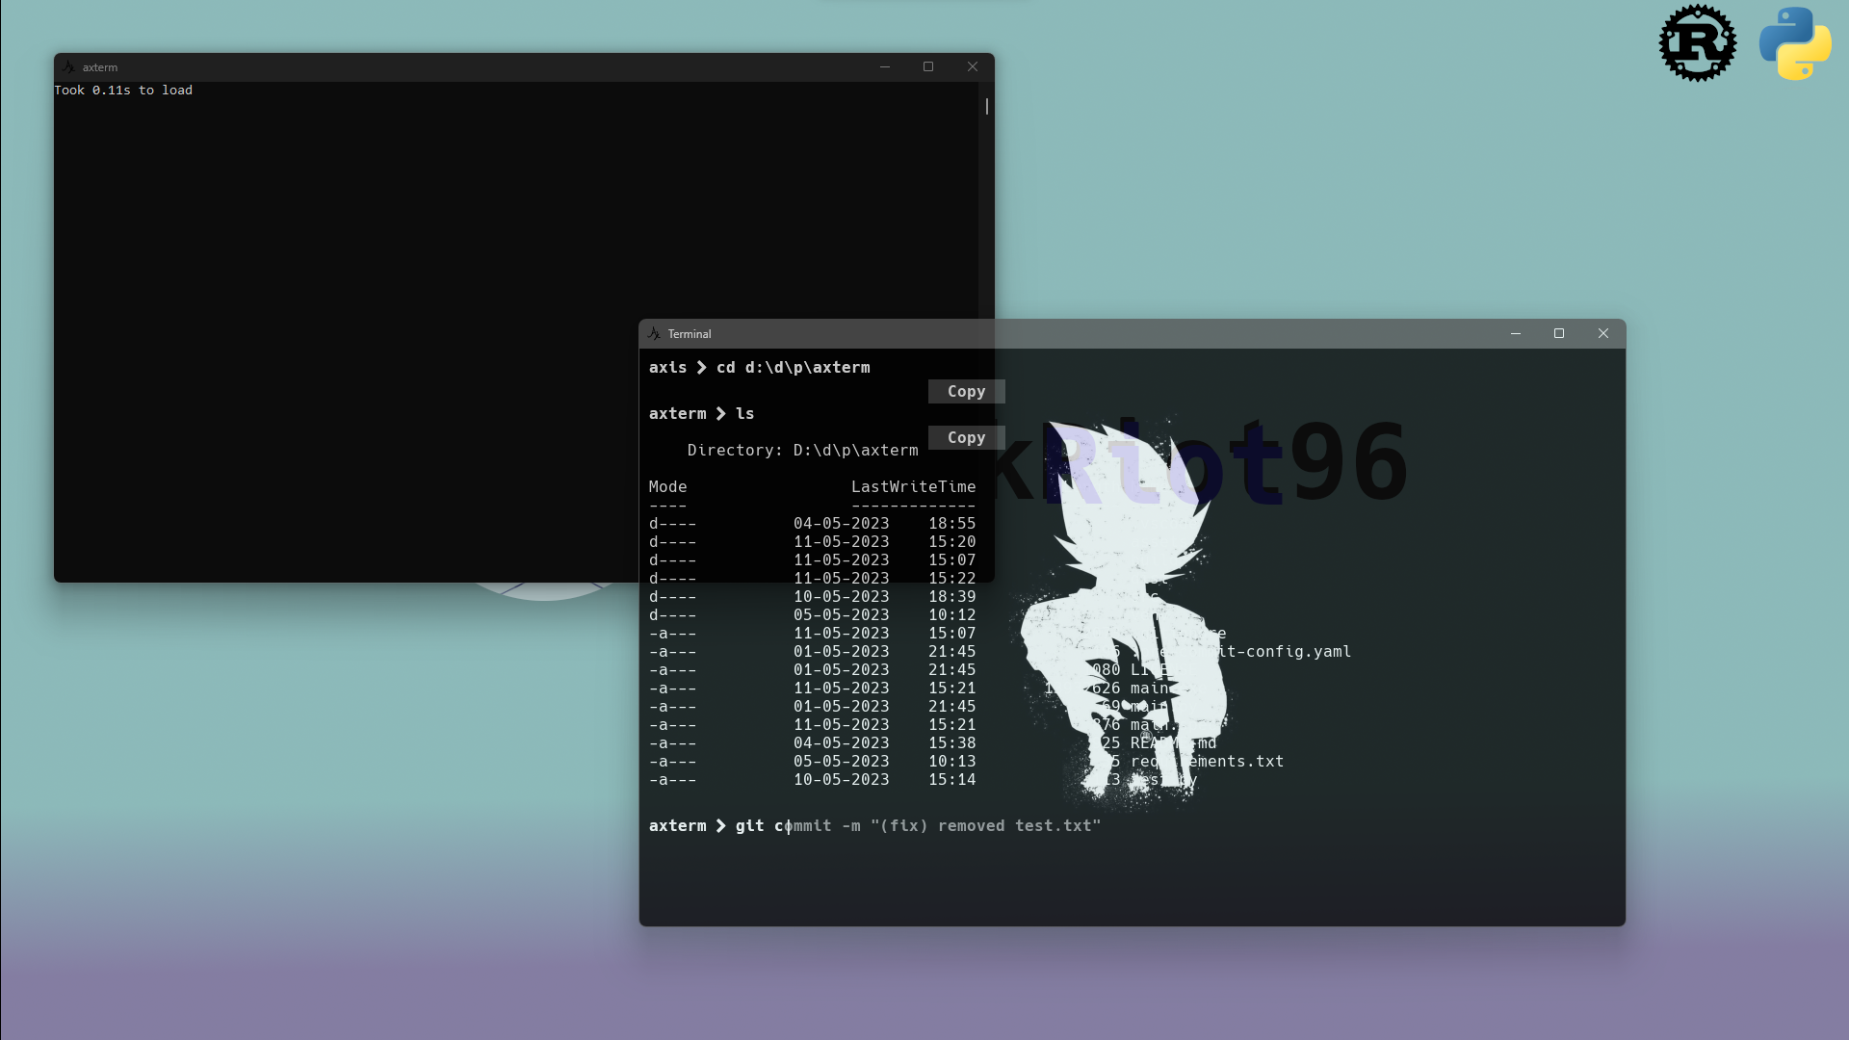The image size is (1849, 1040).
Task: Click the requirements.txt file name
Action: pyautogui.click(x=1208, y=762)
